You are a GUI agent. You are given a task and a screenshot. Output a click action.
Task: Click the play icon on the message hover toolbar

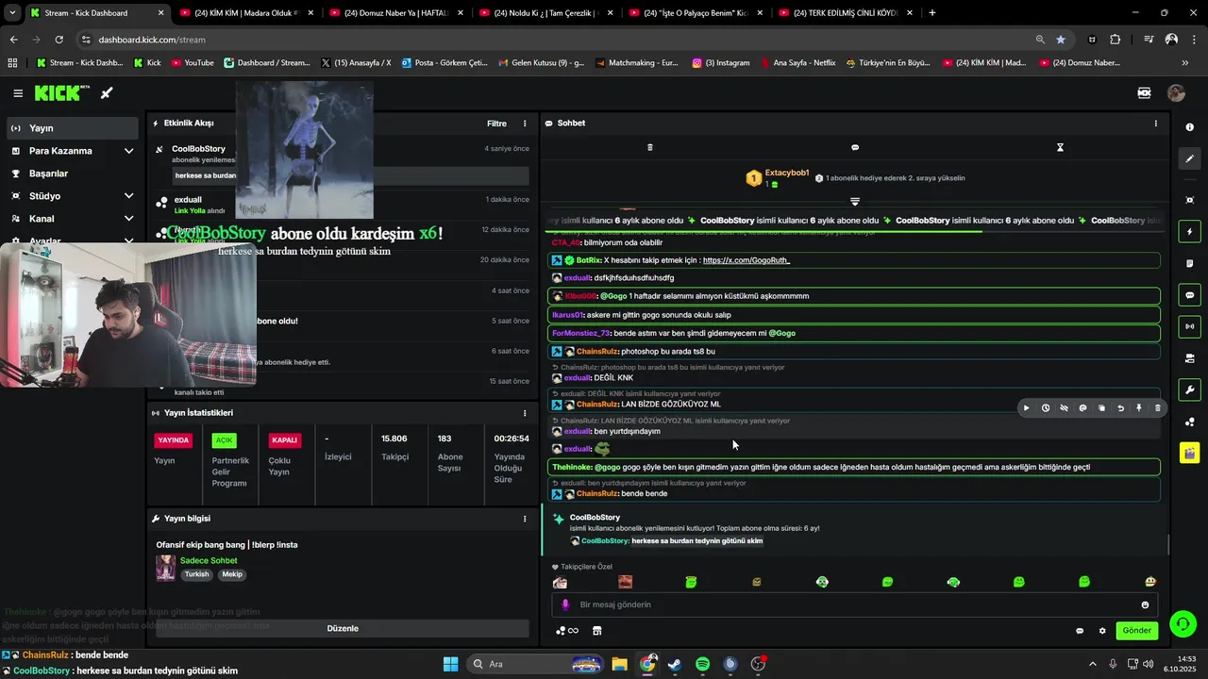[x=1027, y=408]
